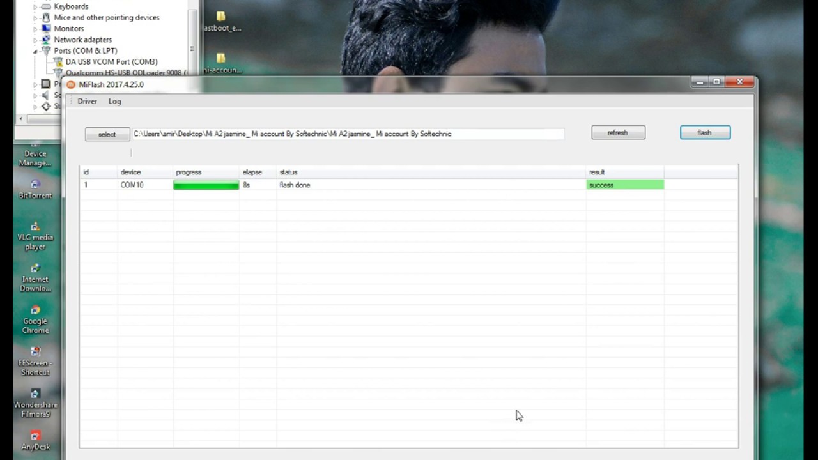Select the BitTorrent desktop icon
818x460 pixels.
click(x=35, y=190)
